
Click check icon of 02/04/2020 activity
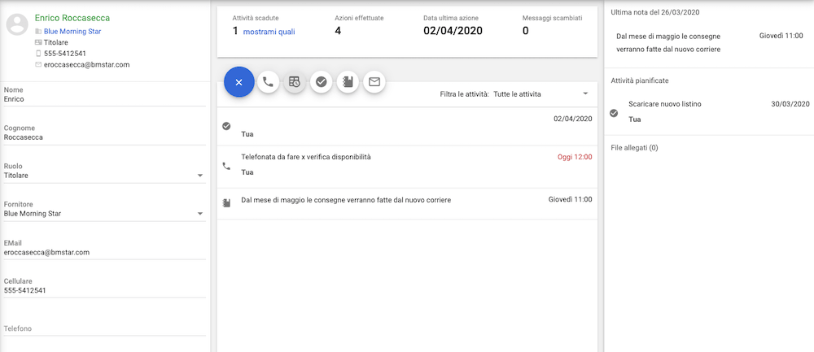point(225,126)
